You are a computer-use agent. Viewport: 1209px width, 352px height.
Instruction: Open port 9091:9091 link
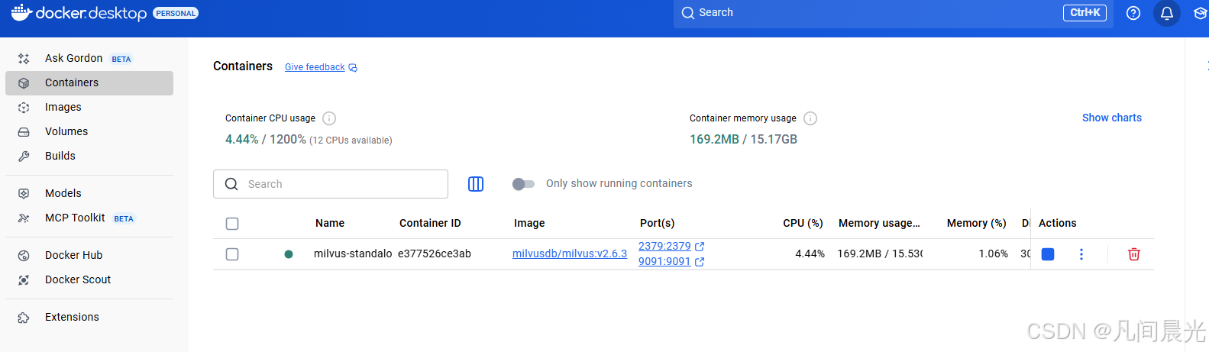tap(664, 261)
